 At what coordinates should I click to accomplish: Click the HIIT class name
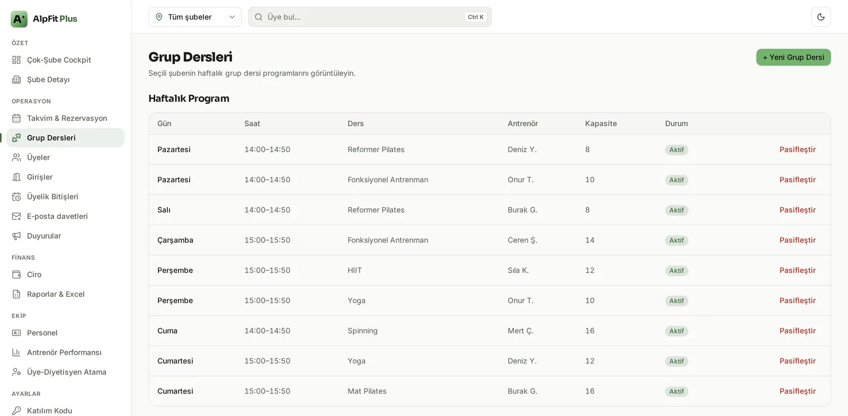point(355,270)
